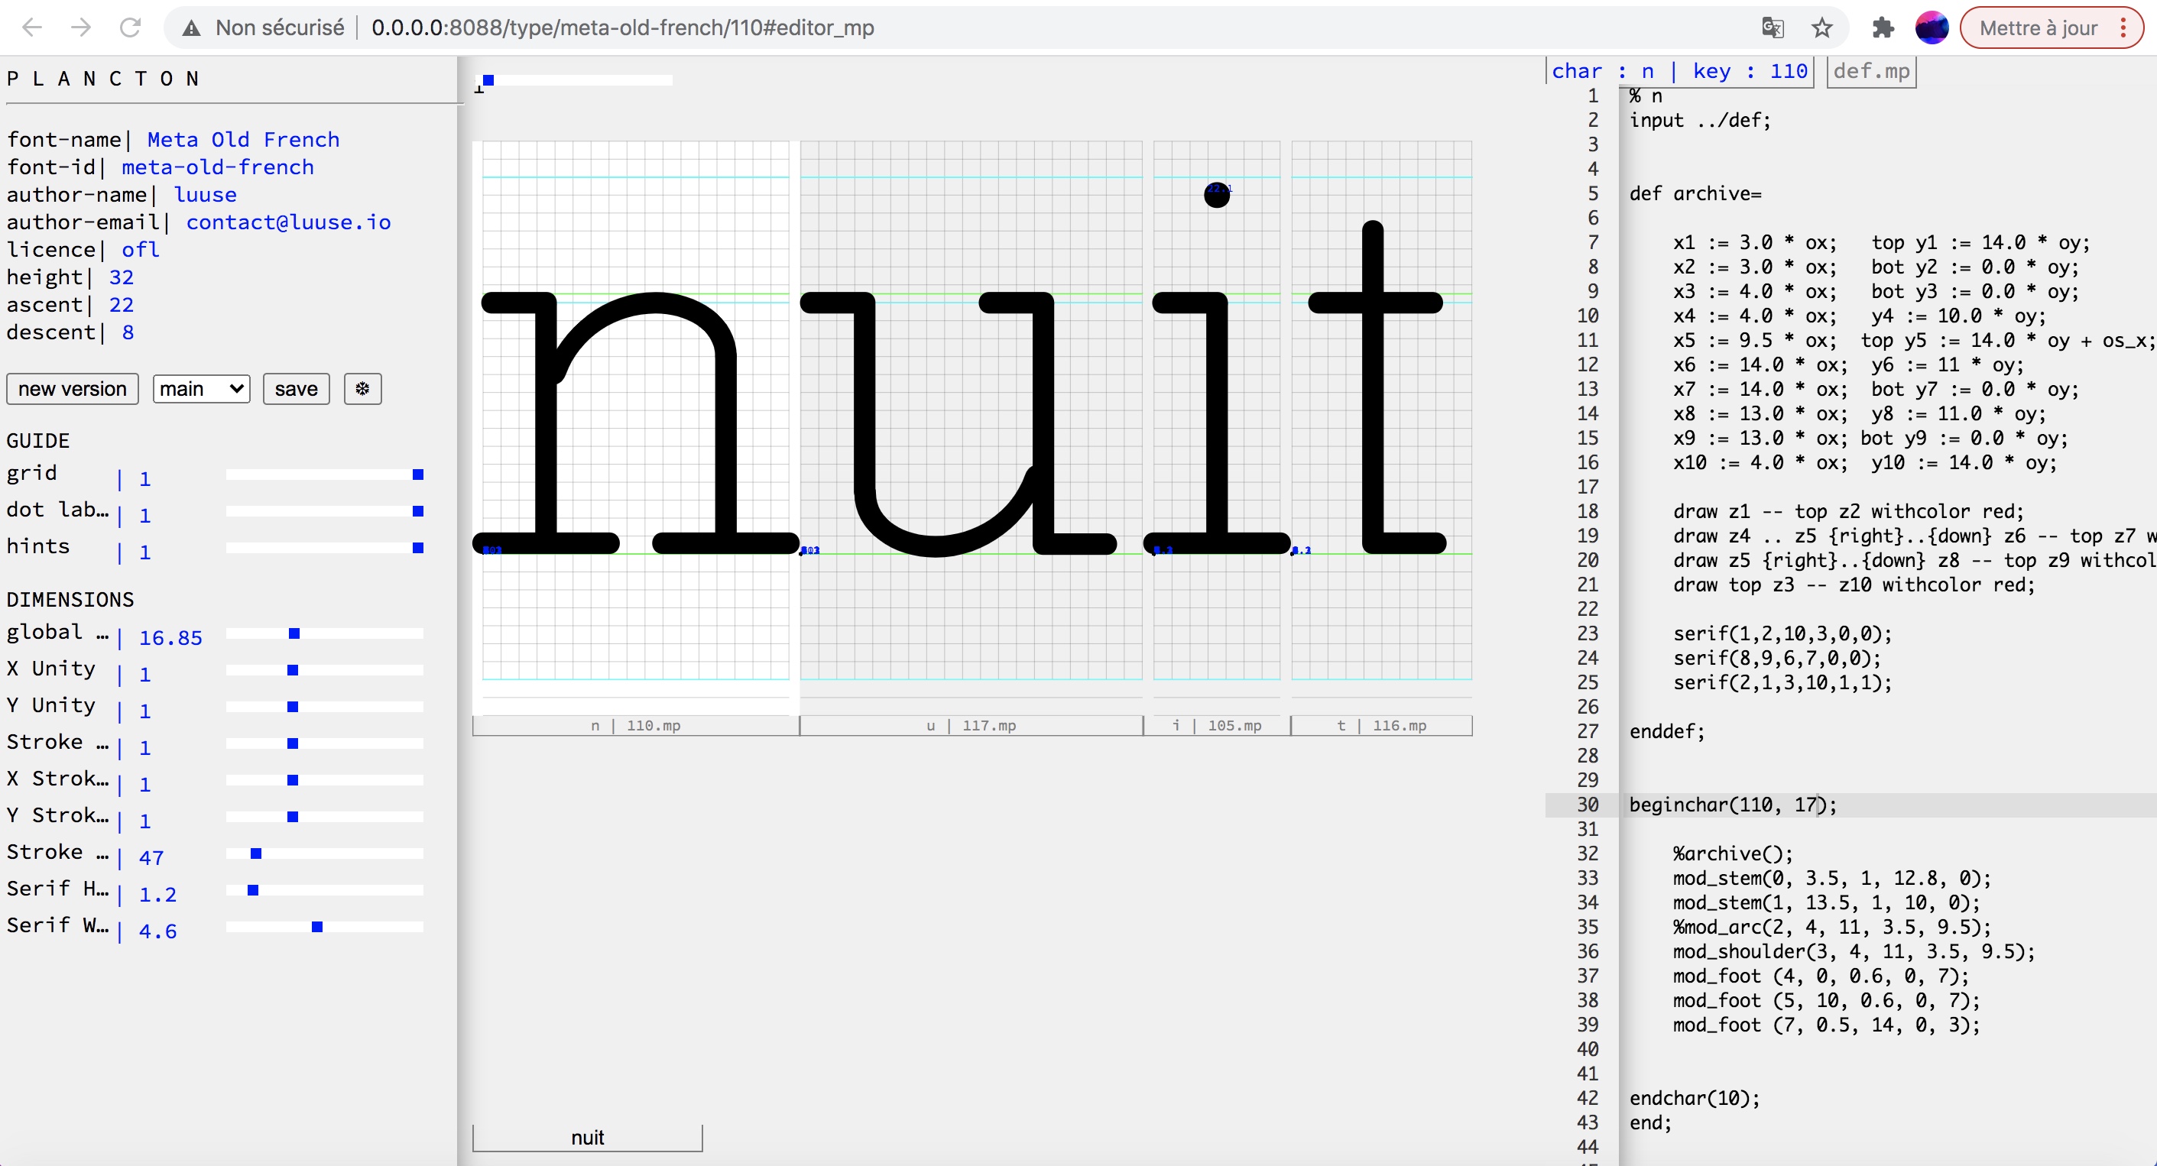
Task: Select the u | 117.mp glyph tab
Action: [971, 726]
